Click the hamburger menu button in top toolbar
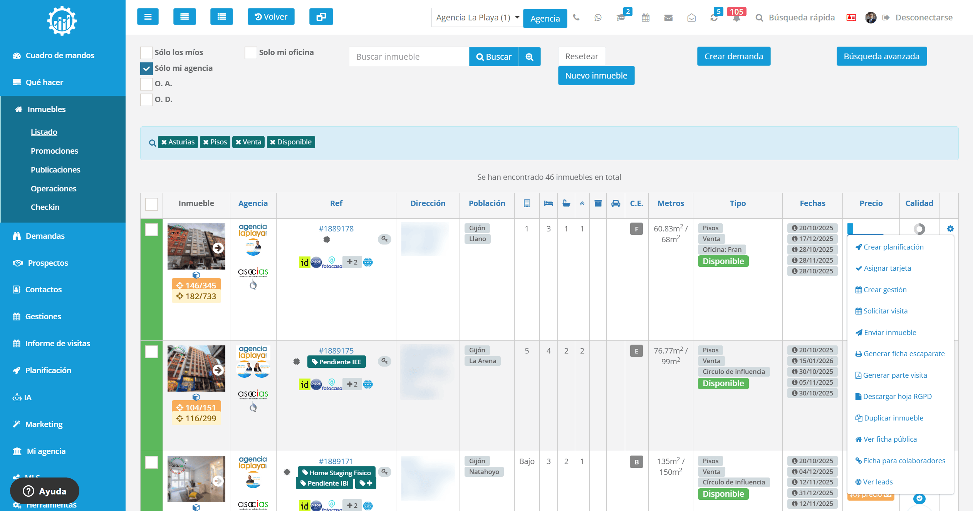973x511 pixels. coord(148,17)
